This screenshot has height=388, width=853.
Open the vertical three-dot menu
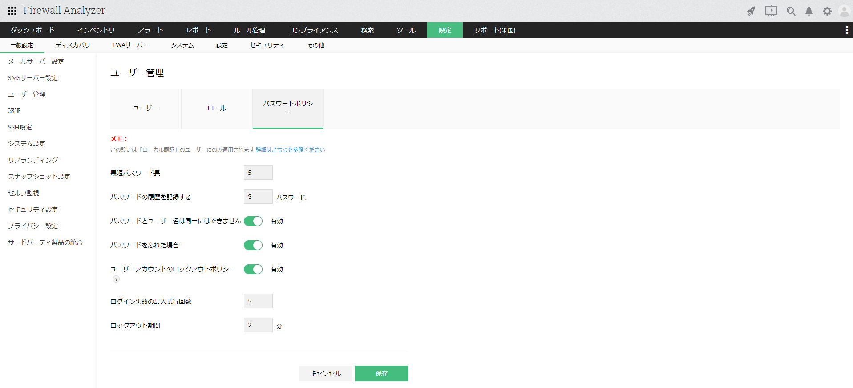click(846, 30)
